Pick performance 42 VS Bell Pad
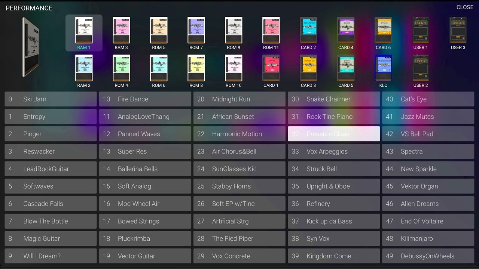This screenshot has height=269, width=479. [428, 134]
